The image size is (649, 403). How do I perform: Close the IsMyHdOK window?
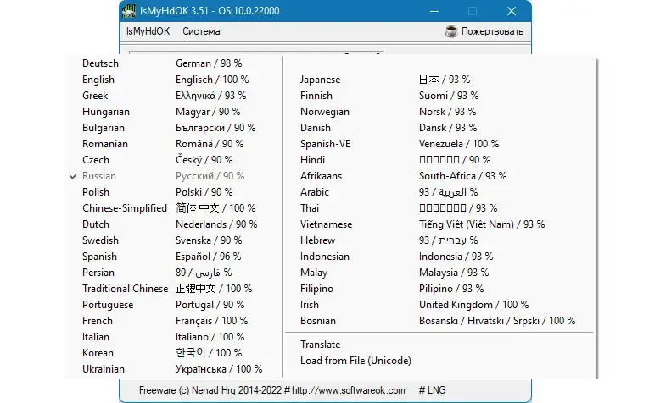pyautogui.click(x=512, y=11)
